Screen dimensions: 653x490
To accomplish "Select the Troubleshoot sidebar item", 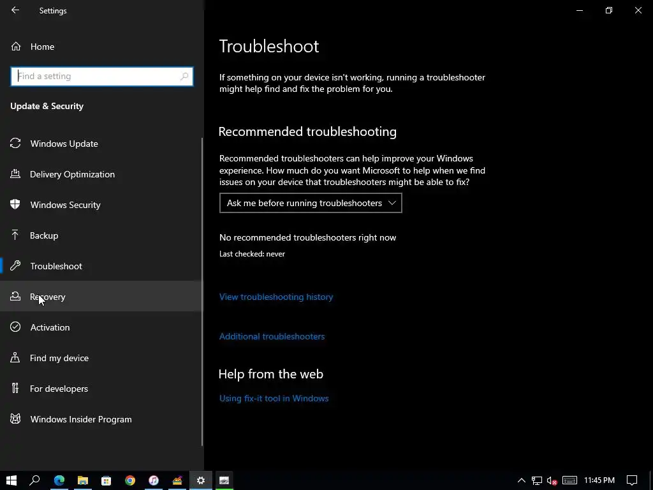I will click(x=101, y=266).
